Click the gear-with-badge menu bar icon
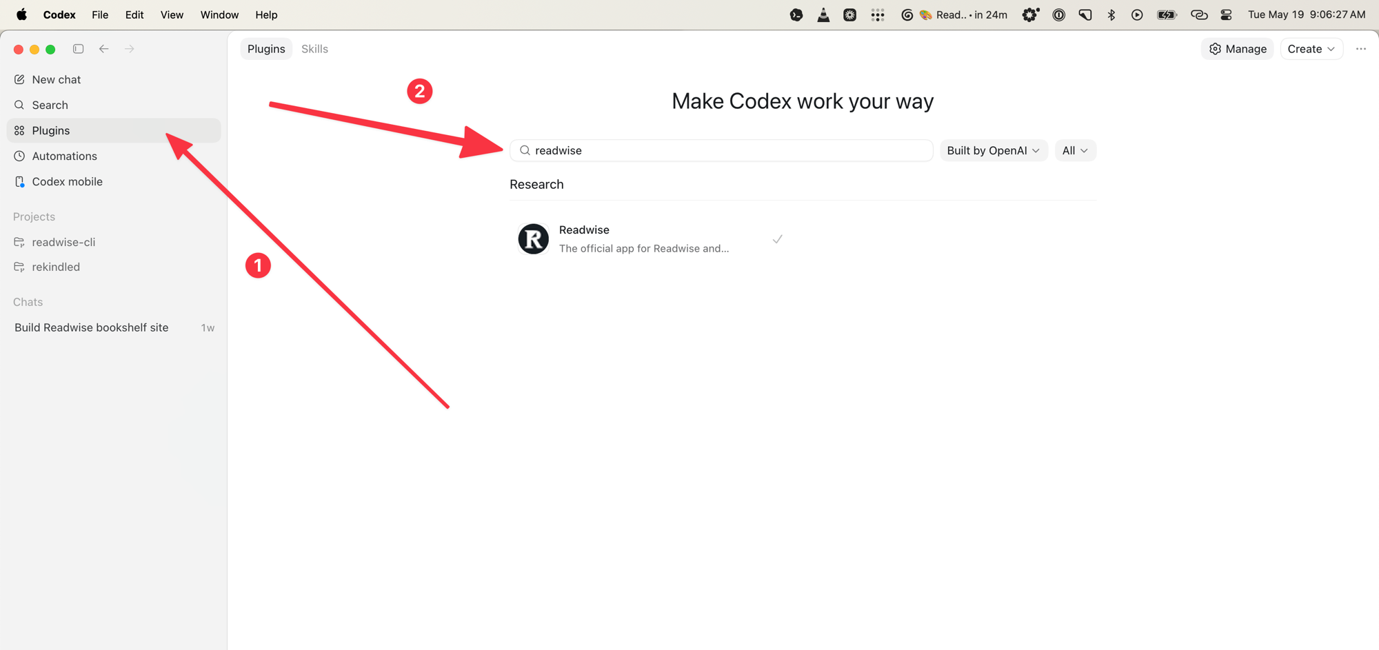1379x650 pixels. point(1030,14)
